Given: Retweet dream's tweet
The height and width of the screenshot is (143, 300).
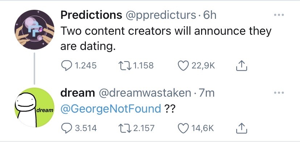Looking at the screenshot, I should 125,128.
